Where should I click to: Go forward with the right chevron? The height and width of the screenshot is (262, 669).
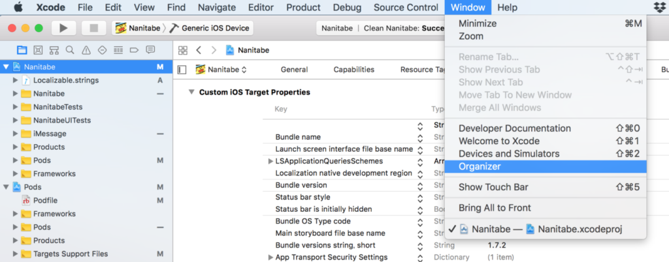pos(214,50)
